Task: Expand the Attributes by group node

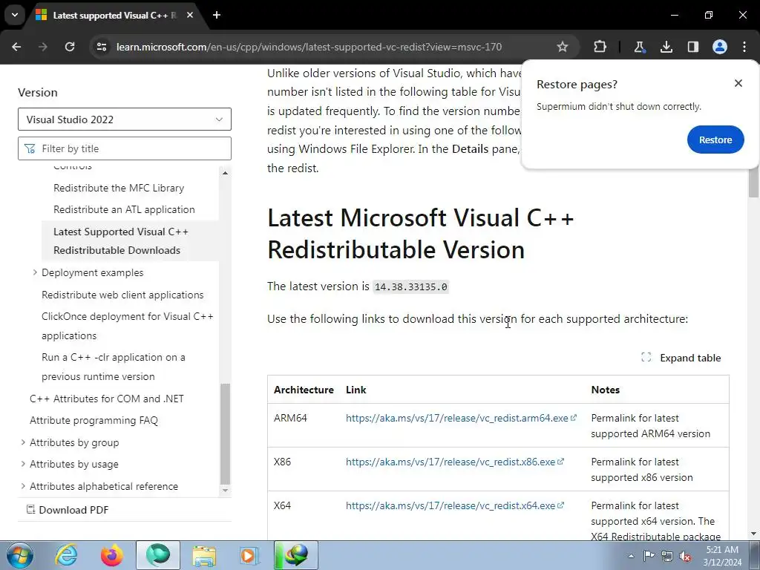Action: click(x=23, y=442)
